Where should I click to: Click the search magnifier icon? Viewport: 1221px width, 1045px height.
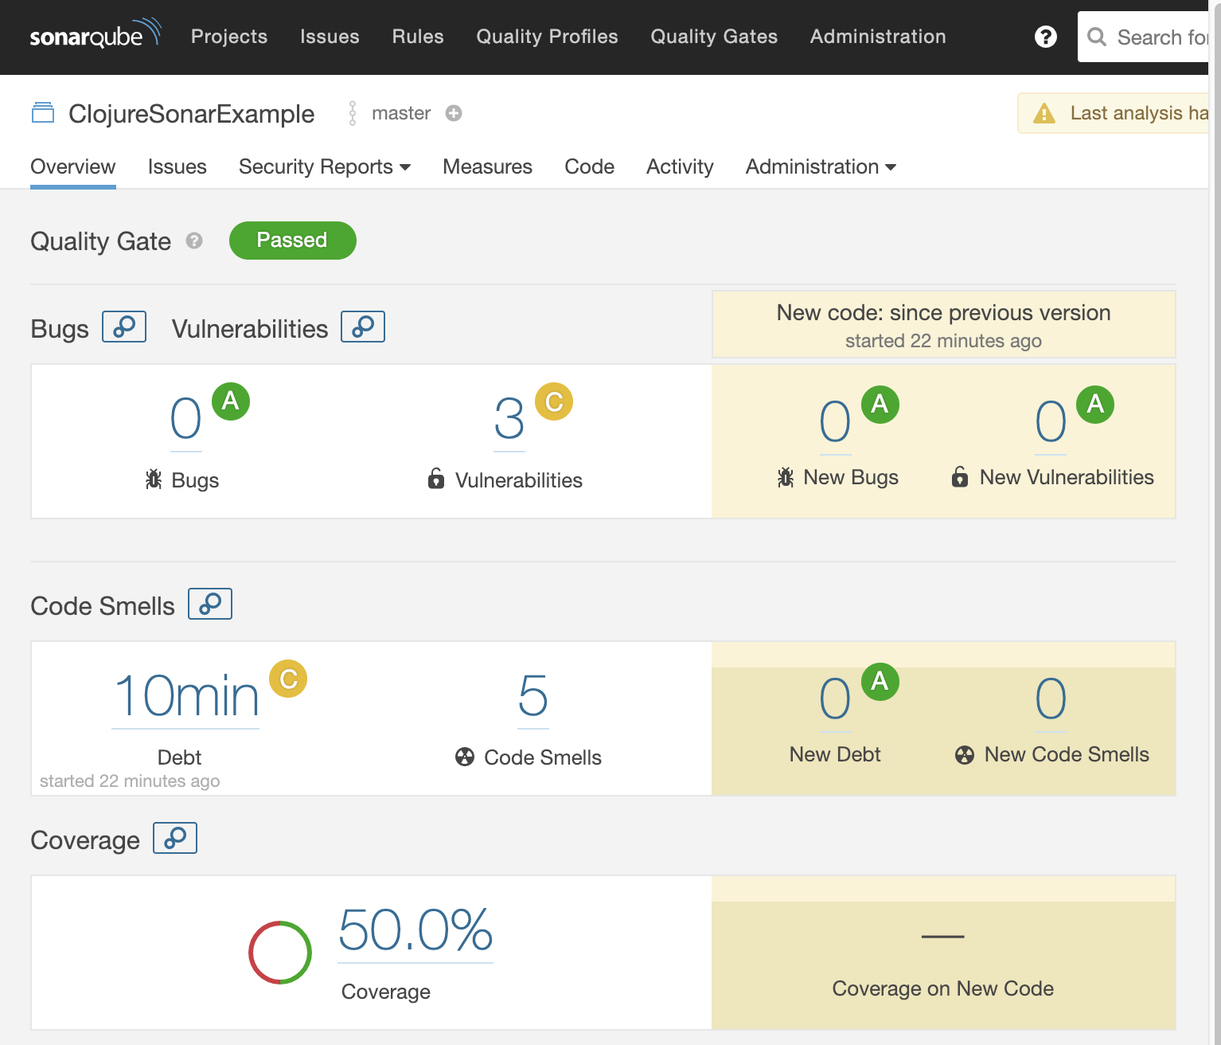pyautogui.click(x=1097, y=37)
